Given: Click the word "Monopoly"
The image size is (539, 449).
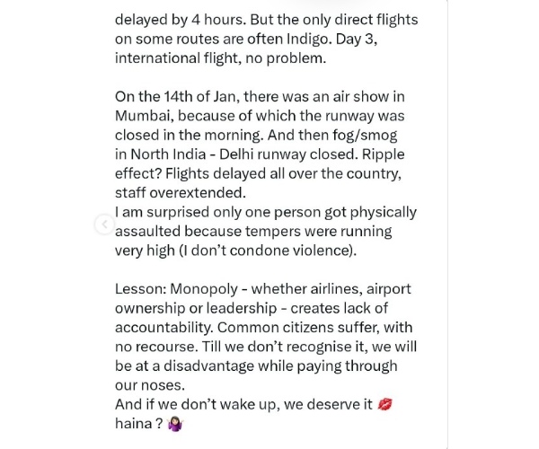Looking at the screenshot, I should (x=204, y=289).
